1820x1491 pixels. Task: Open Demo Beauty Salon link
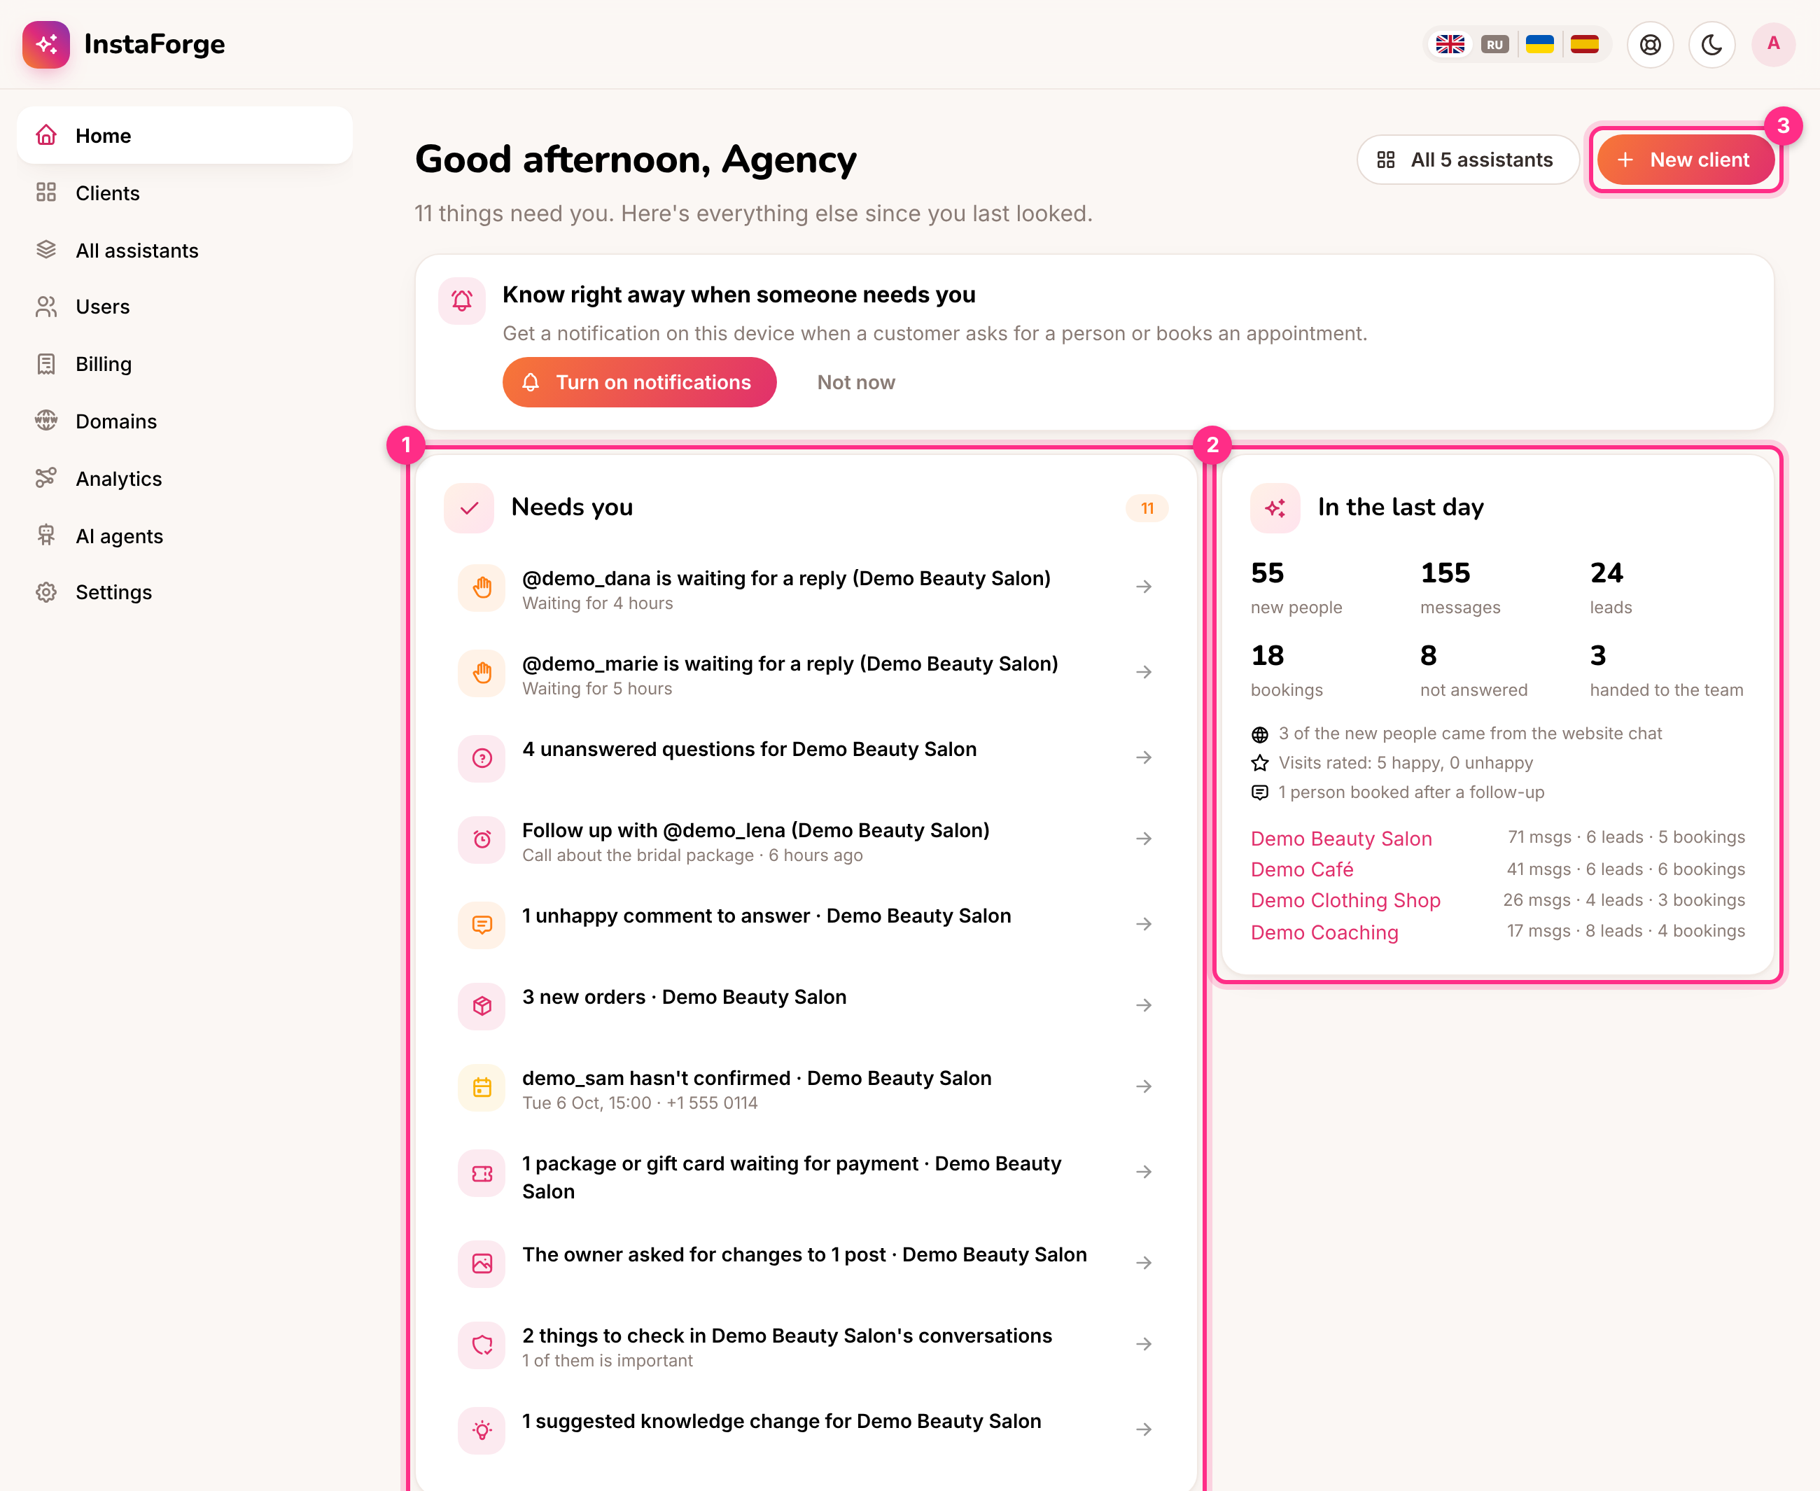(1340, 839)
